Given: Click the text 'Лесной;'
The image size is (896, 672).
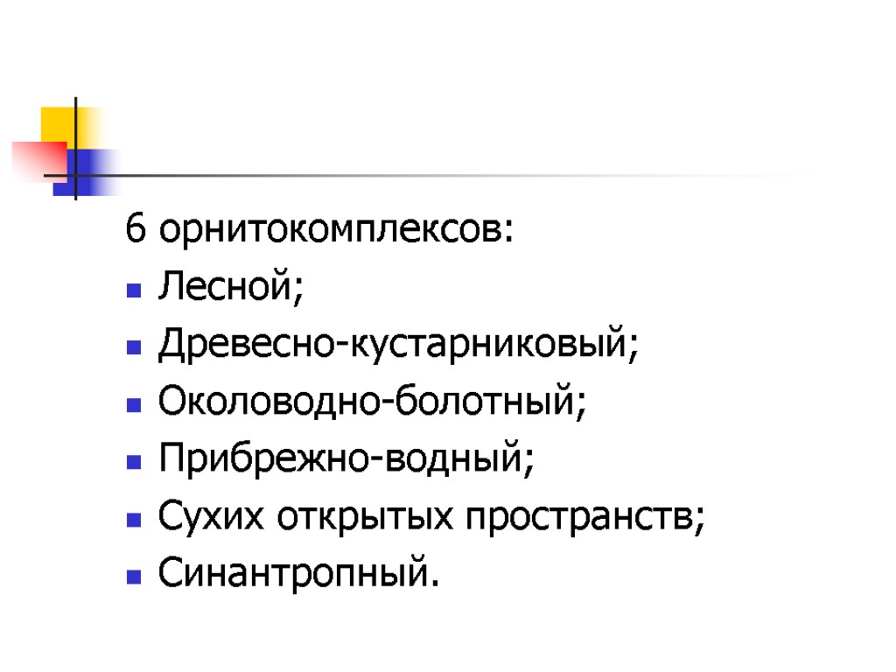Looking at the screenshot, I should click(230, 288).
